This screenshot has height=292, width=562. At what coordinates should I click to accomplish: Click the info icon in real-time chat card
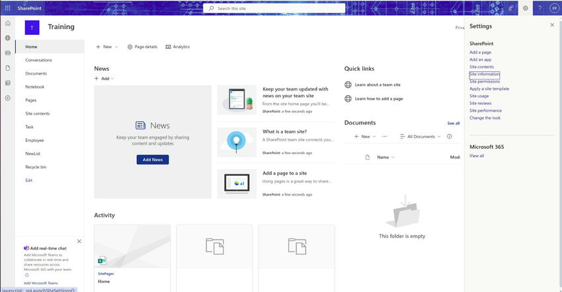tap(26, 275)
